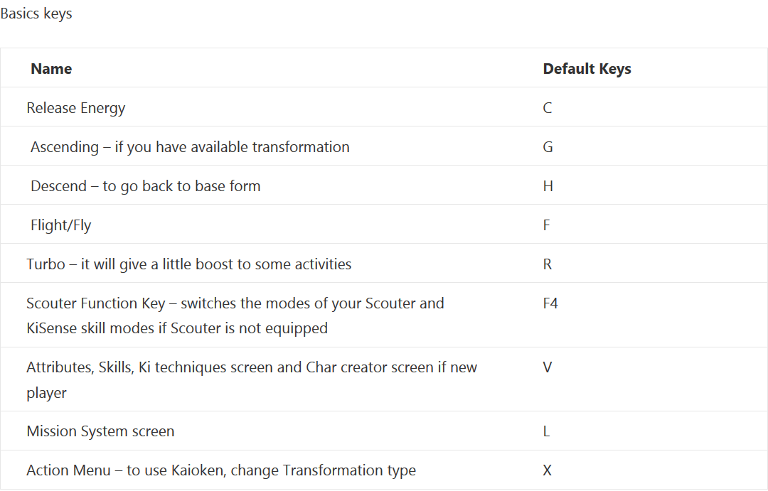Select the 'Default Keys' column header
Image resolution: width=768 pixels, height=491 pixels.
[x=587, y=69]
